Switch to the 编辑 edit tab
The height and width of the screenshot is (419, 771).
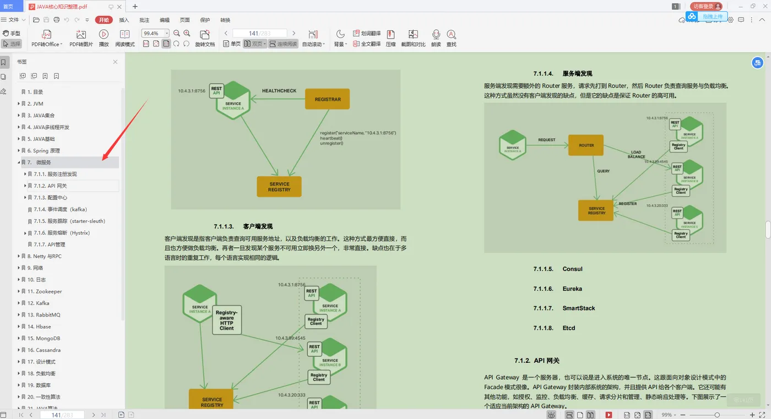[x=165, y=20]
